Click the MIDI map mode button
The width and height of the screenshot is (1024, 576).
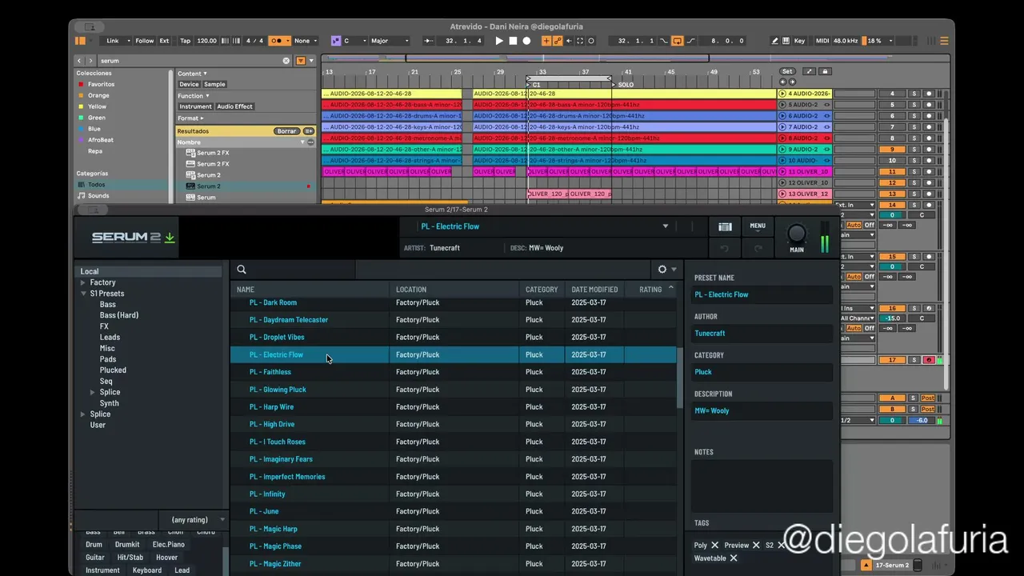(822, 41)
